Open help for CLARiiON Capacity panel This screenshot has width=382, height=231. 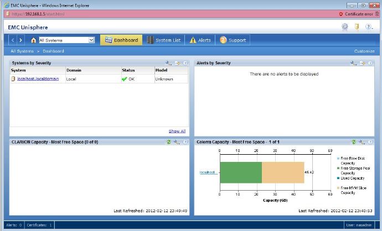(x=185, y=142)
